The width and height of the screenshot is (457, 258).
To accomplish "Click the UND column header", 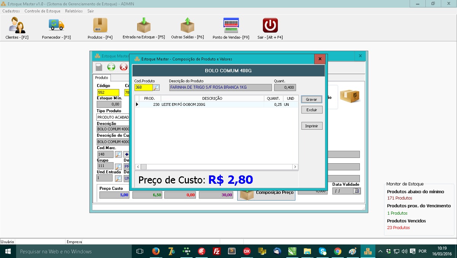I will (x=291, y=99).
